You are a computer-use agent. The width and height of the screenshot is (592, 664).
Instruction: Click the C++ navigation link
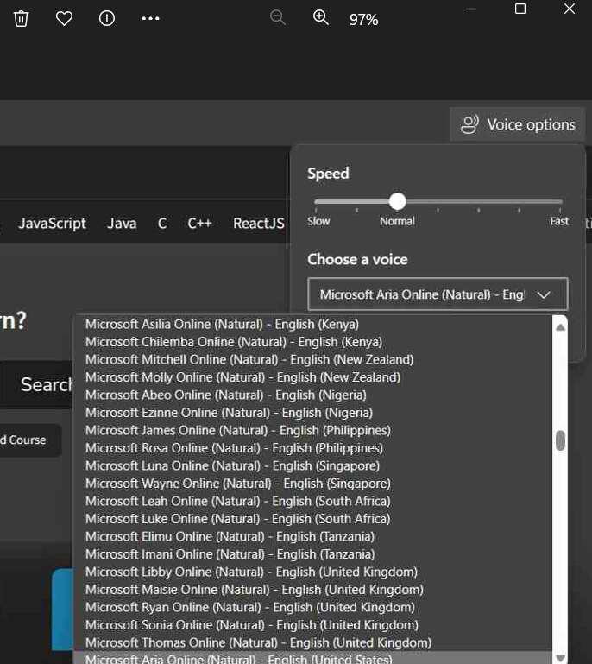click(x=199, y=223)
